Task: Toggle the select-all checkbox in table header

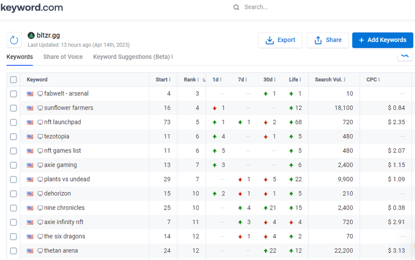Action: click(13, 80)
